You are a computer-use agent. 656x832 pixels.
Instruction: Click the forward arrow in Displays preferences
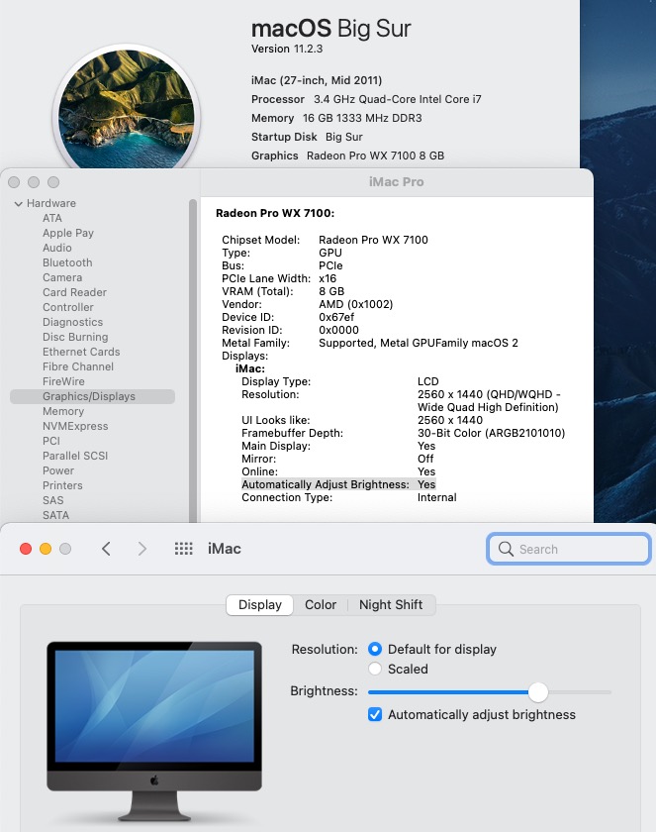click(142, 549)
